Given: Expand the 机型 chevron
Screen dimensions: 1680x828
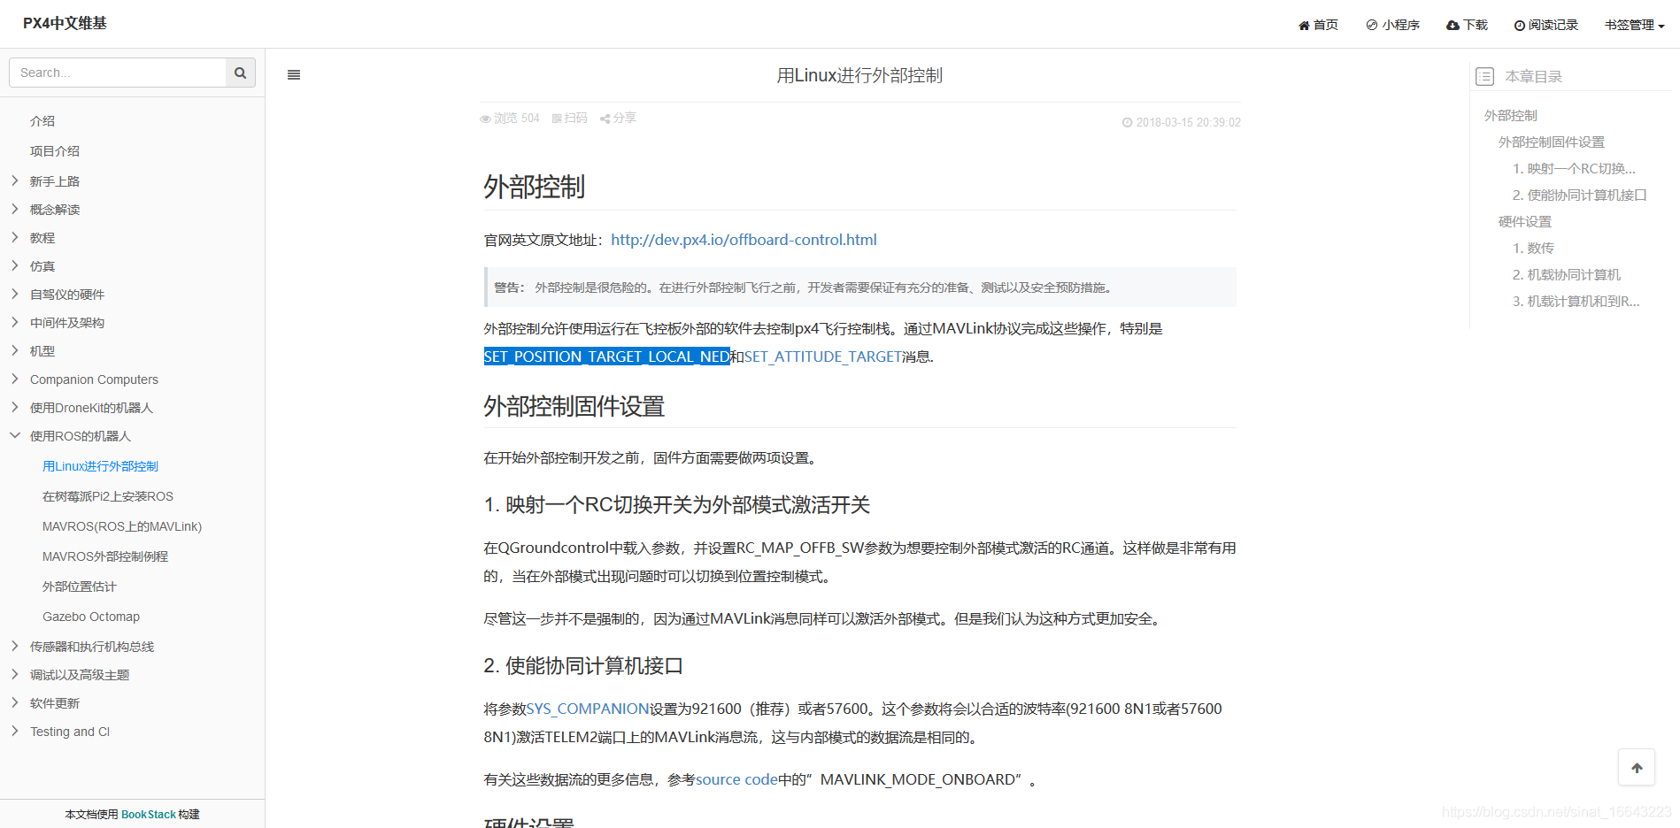Looking at the screenshot, I should coord(15,350).
